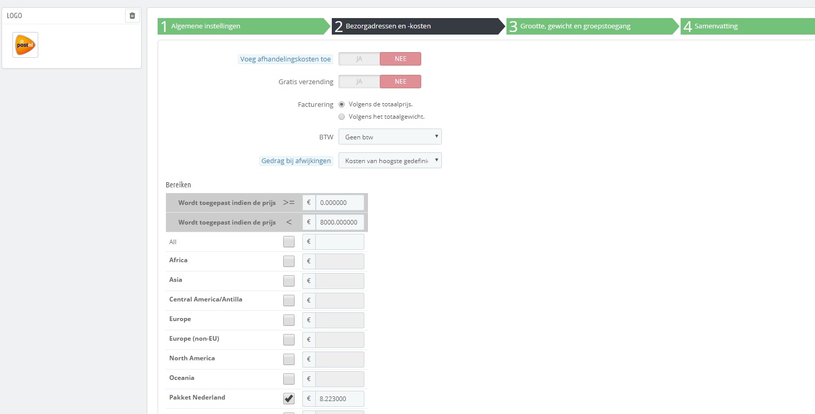This screenshot has width=815, height=414.
Task: Click the Pakket Nederland price field
Action: [340, 399]
